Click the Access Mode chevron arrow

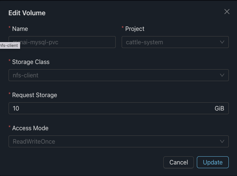222,141
